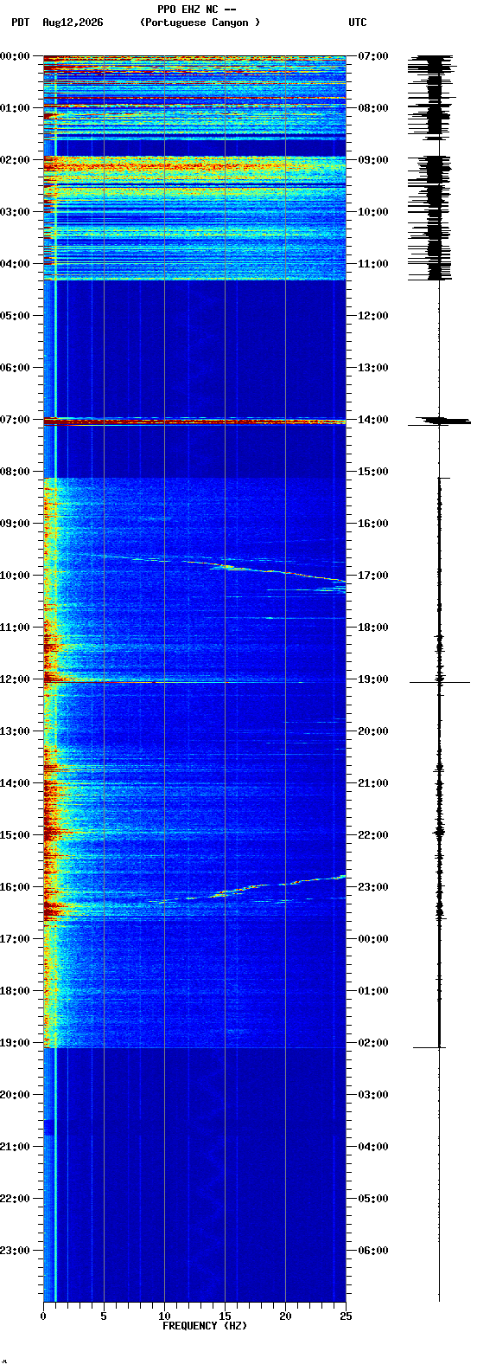Click the 14:00 UTC time label
This screenshot has width=477, height=1371.
coord(373,420)
